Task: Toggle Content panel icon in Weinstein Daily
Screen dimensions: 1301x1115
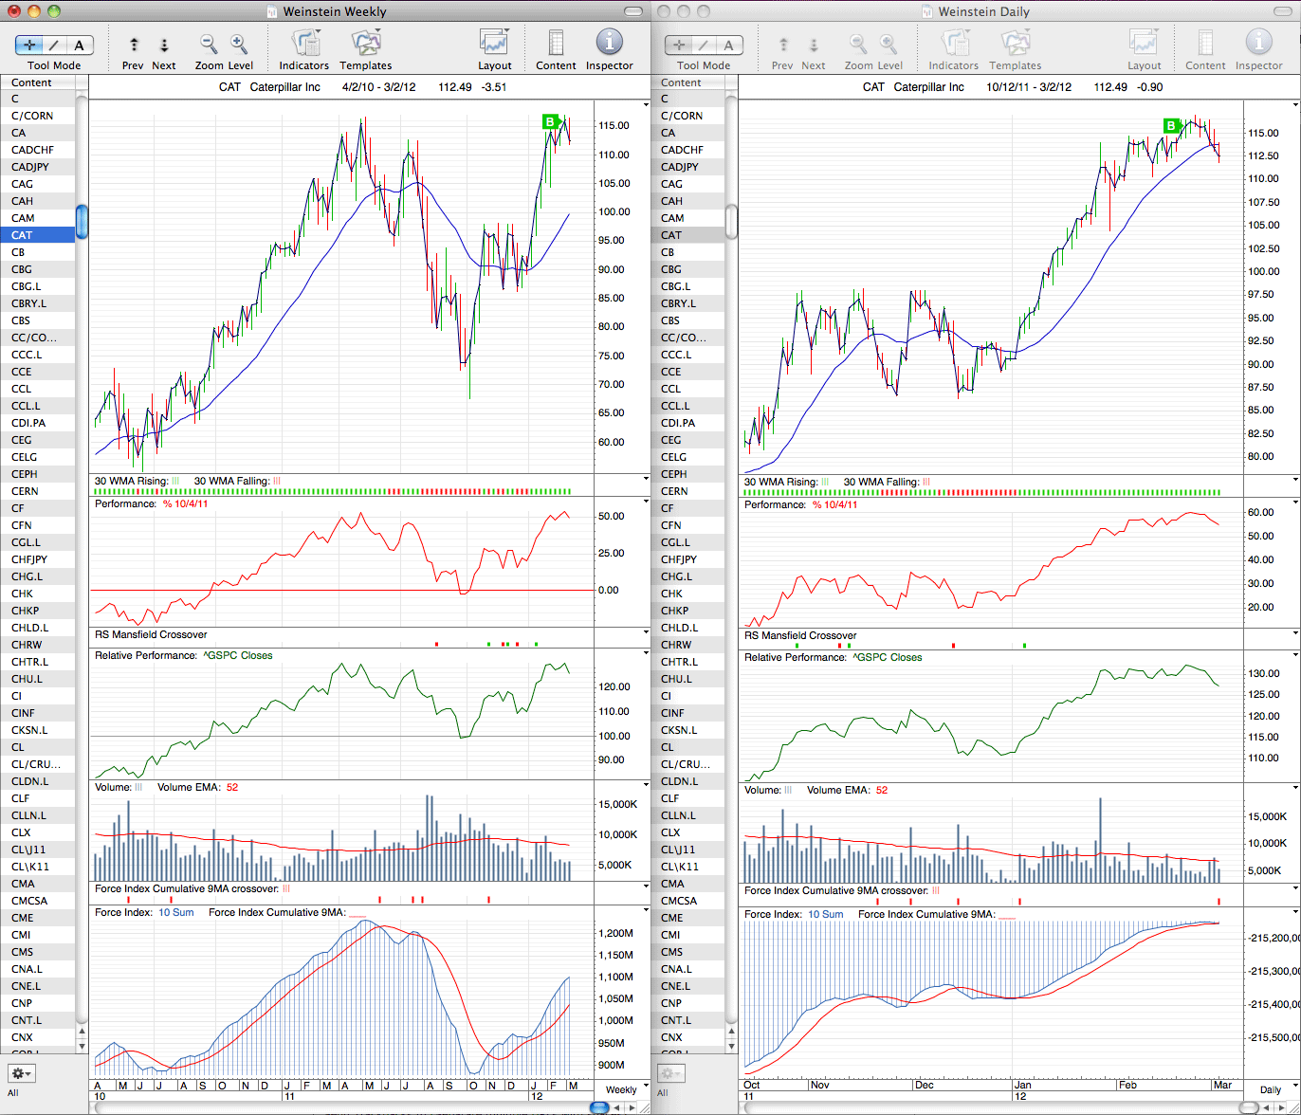Action: click(1205, 43)
